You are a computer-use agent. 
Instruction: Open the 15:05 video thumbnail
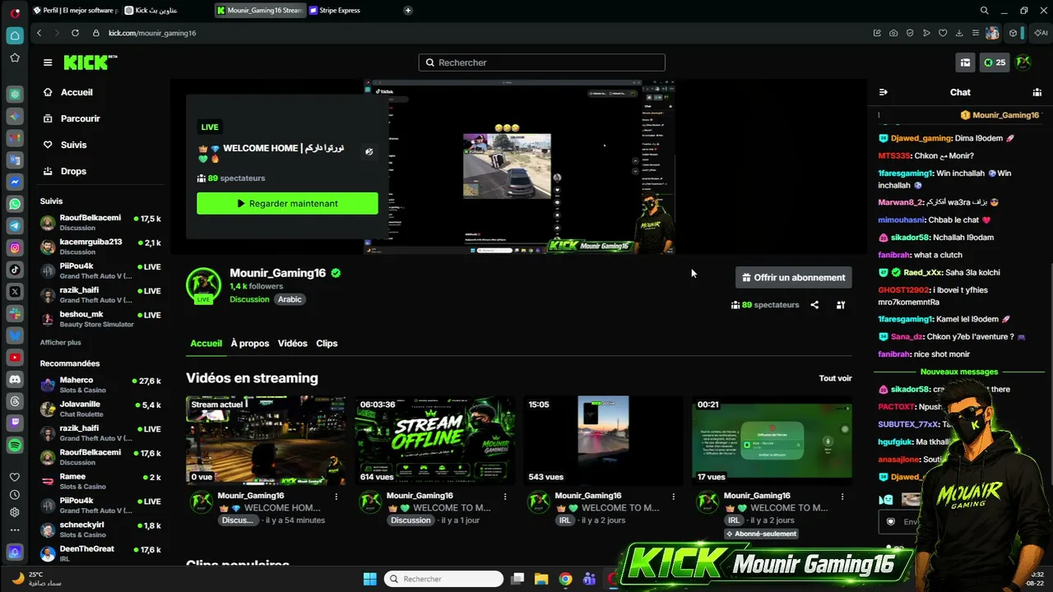603,441
